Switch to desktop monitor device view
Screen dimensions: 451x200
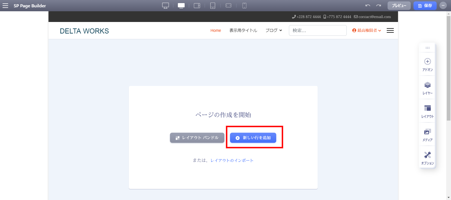[x=165, y=6]
